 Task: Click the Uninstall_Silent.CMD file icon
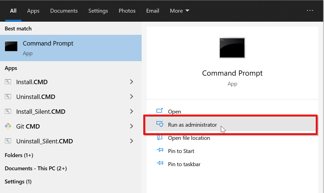pyautogui.click(x=8, y=141)
